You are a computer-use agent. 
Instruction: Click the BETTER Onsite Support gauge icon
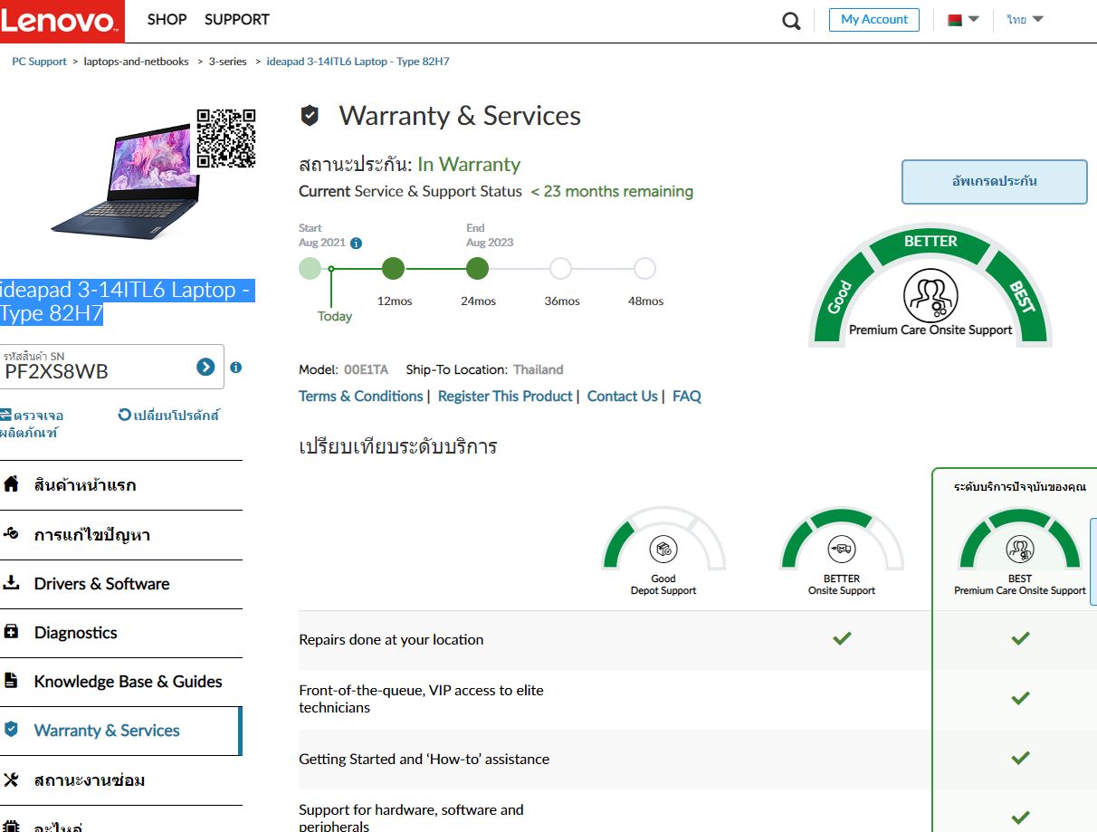841,550
